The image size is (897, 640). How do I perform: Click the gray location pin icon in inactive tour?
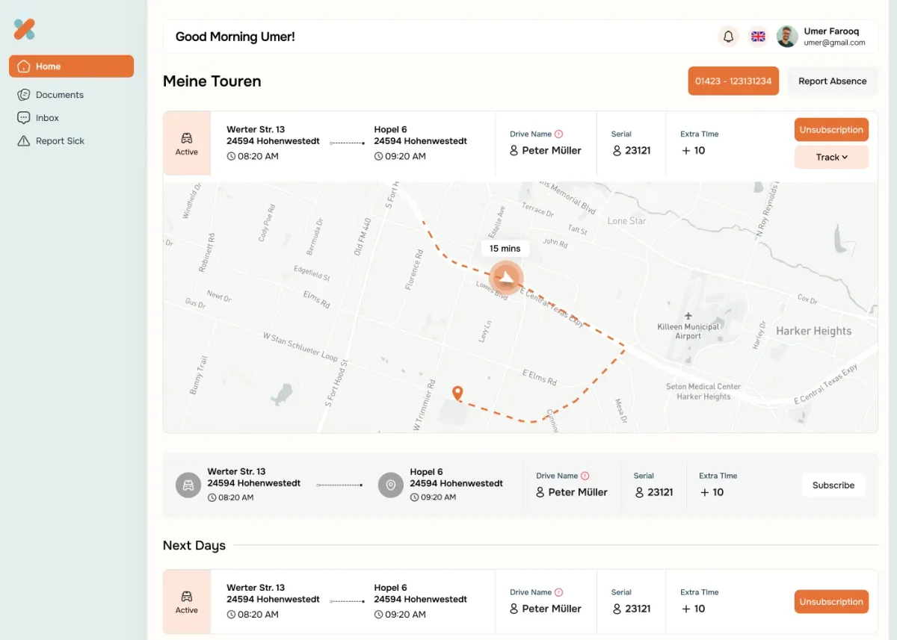pyautogui.click(x=390, y=485)
